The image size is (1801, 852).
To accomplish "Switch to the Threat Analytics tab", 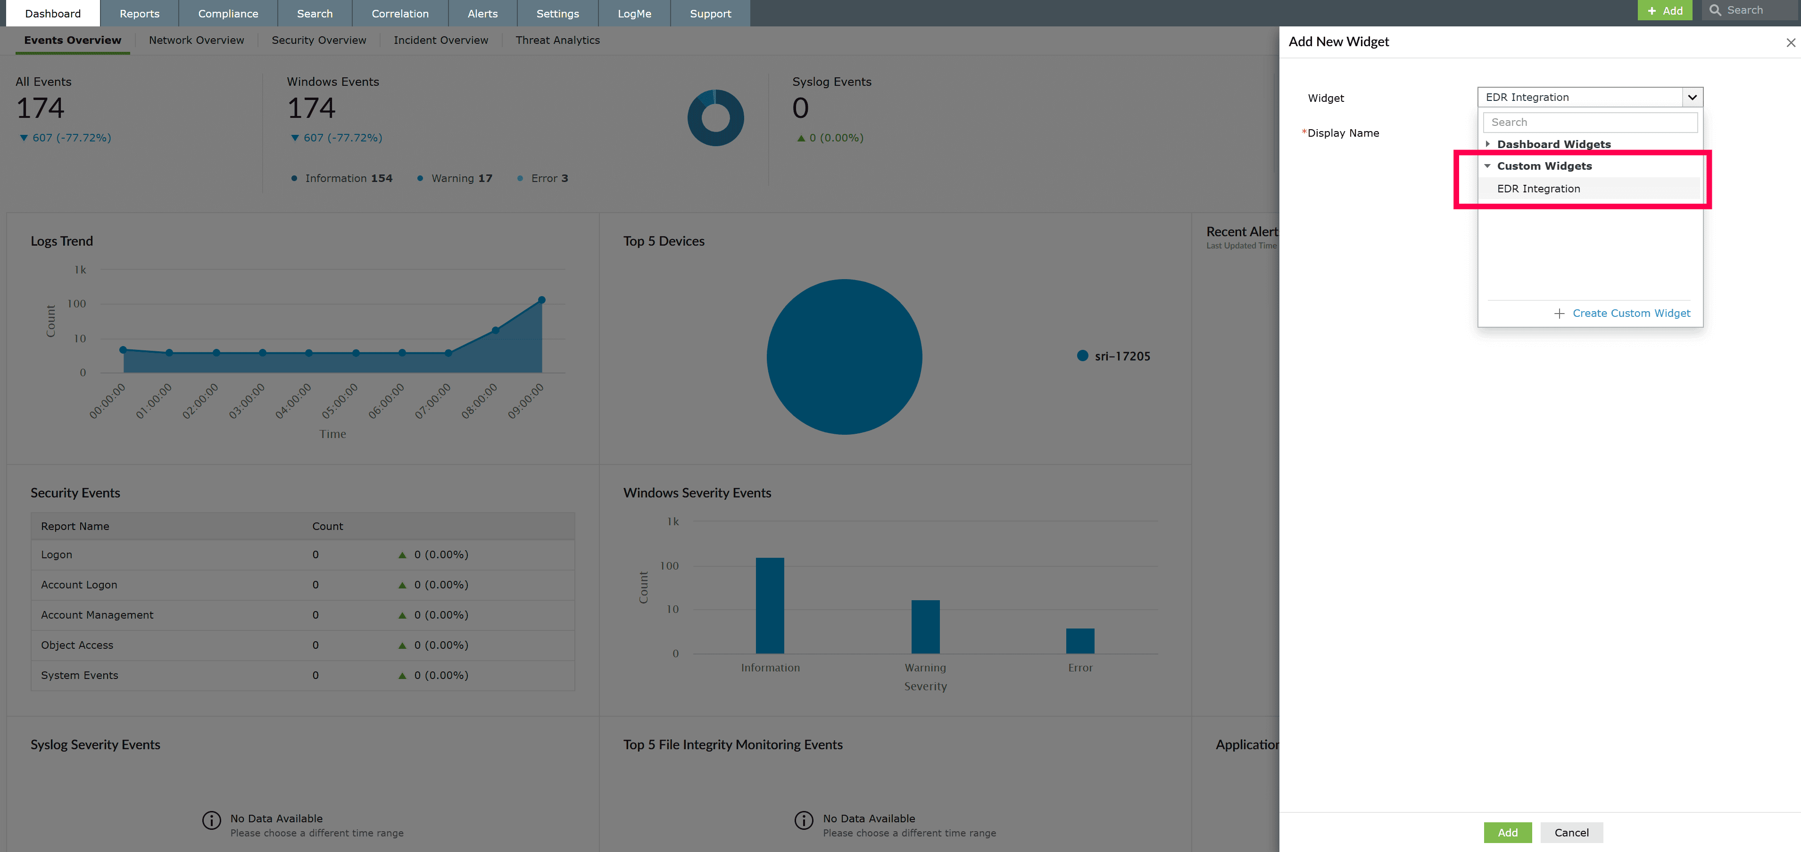I will click(557, 40).
